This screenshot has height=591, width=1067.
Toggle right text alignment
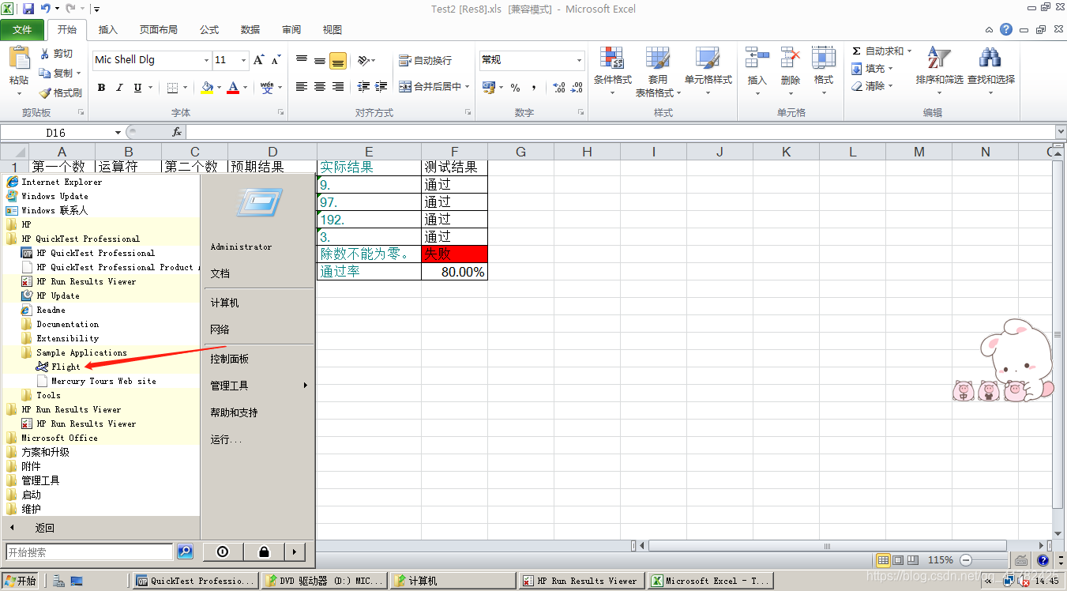[x=338, y=87]
